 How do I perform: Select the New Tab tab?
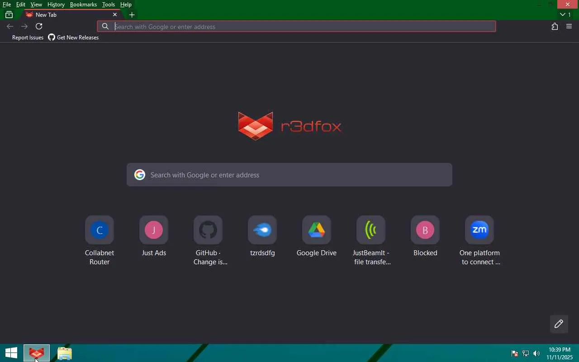point(71,15)
